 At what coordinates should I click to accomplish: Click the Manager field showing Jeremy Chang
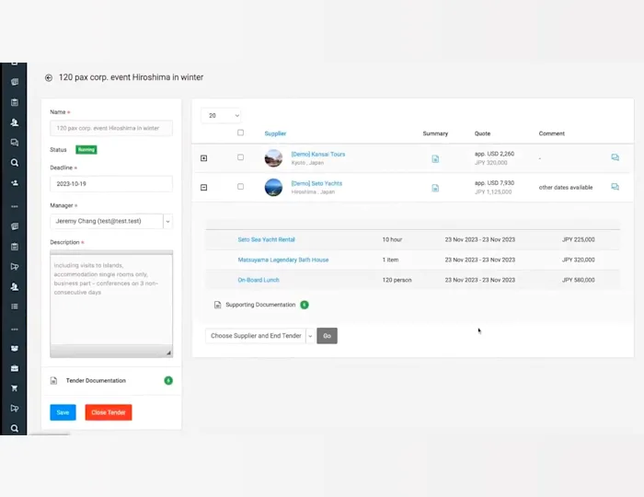pyautogui.click(x=107, y=222)
